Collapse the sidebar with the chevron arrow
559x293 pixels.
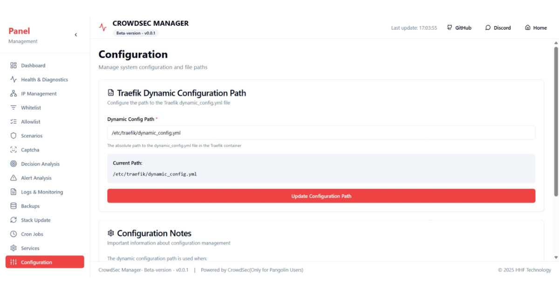point(76,35)
